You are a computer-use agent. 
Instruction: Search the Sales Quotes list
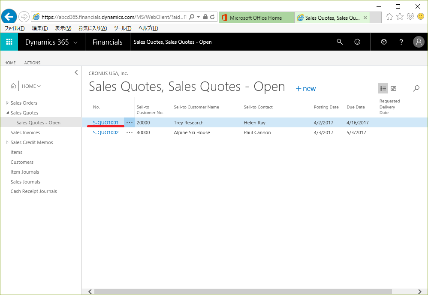click(x=416, y=88)
